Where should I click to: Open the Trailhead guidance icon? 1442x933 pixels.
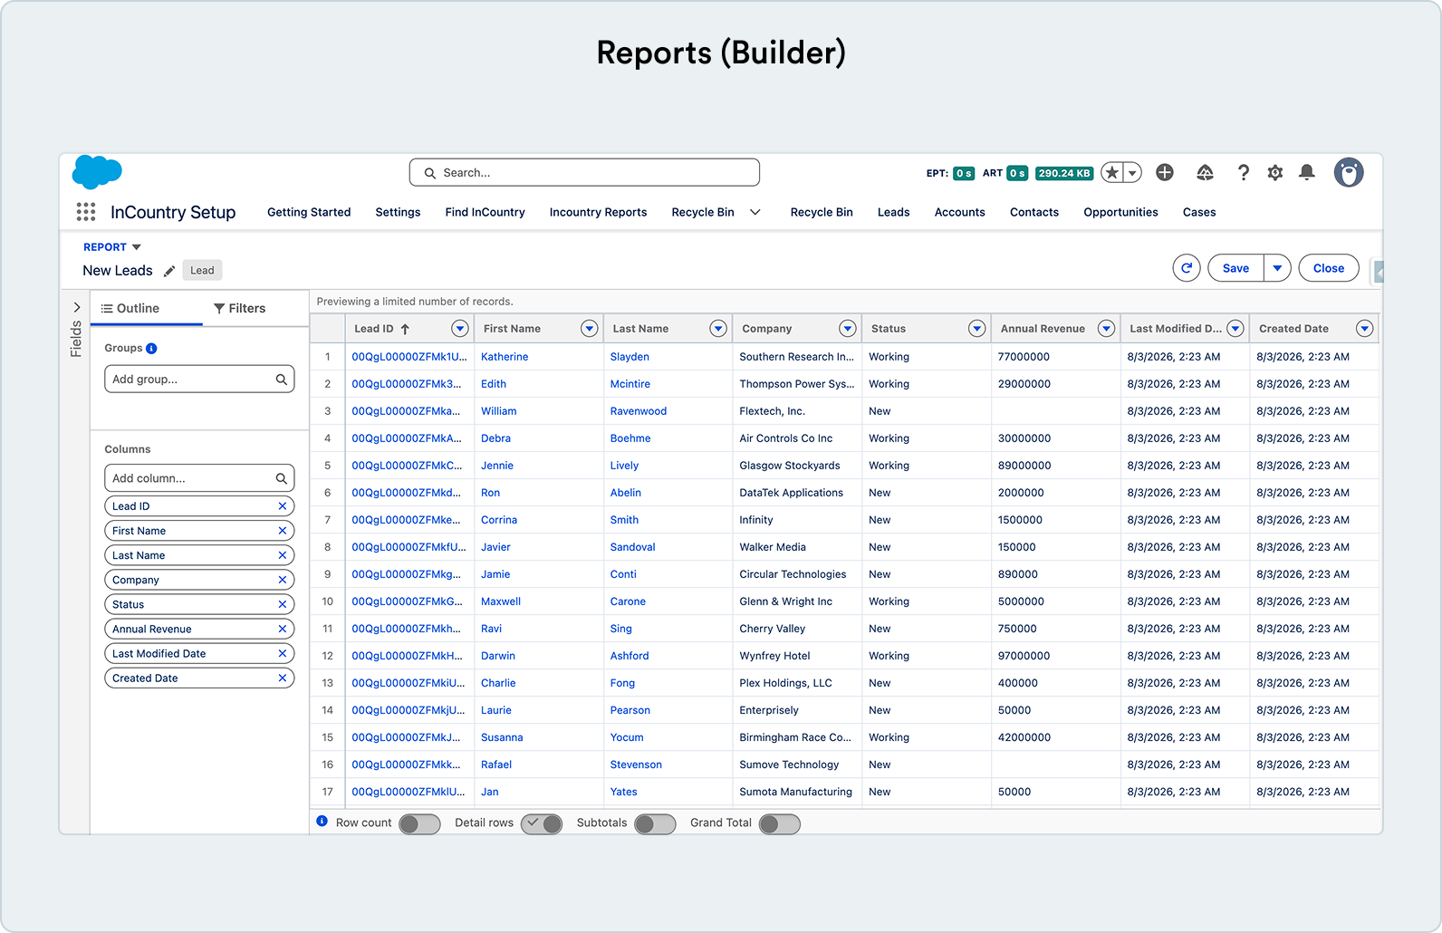pyautogui.click(x=1205, y=172)
